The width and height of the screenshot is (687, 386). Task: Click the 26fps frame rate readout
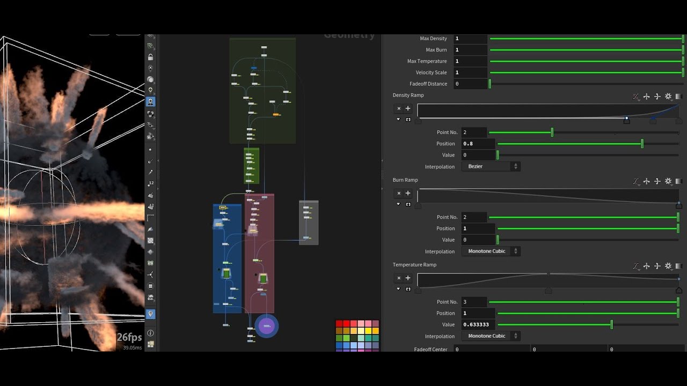pyautogui.click(x=129, y=337)
